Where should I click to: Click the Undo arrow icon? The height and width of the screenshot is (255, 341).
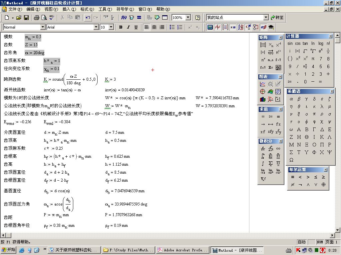(88, 18)
